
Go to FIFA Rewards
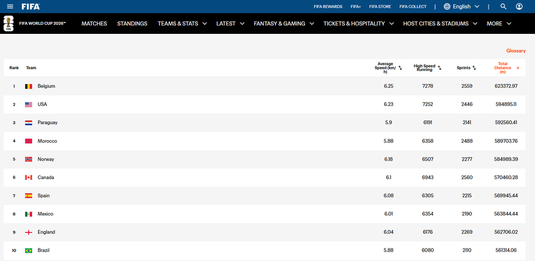tap(328, 7)
